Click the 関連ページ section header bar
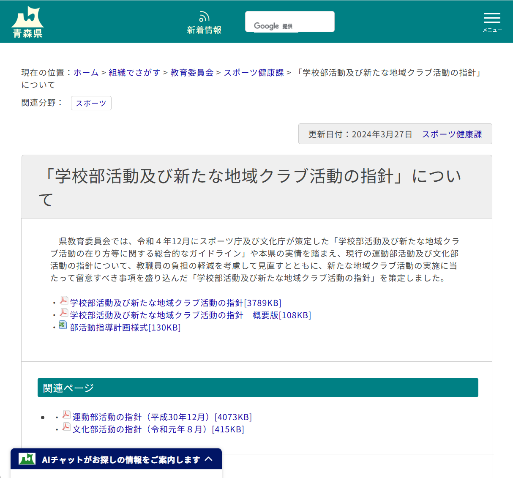The image size is (513, 478). 258,387
